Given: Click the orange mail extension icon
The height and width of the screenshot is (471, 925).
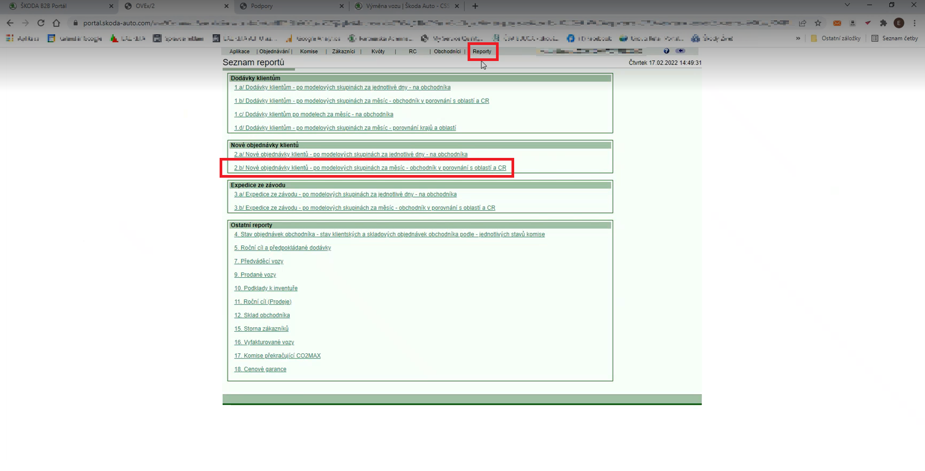Looking at the screenshot, I should 837,23.
